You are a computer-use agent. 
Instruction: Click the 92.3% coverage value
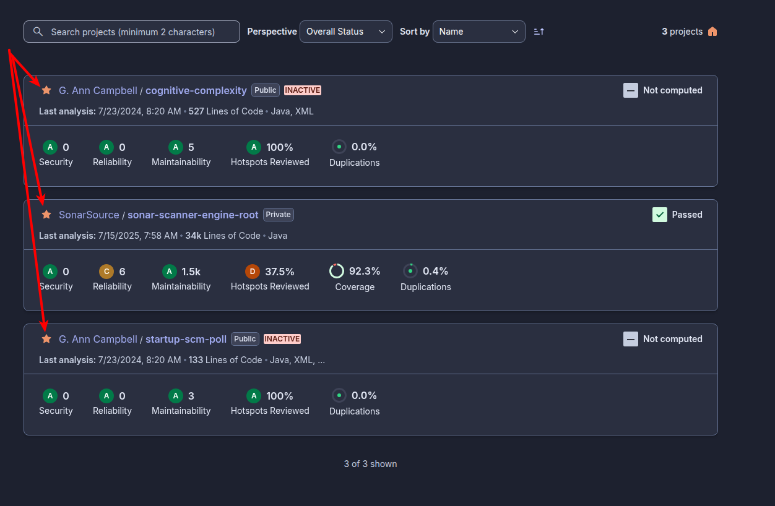tap(365, 271)
